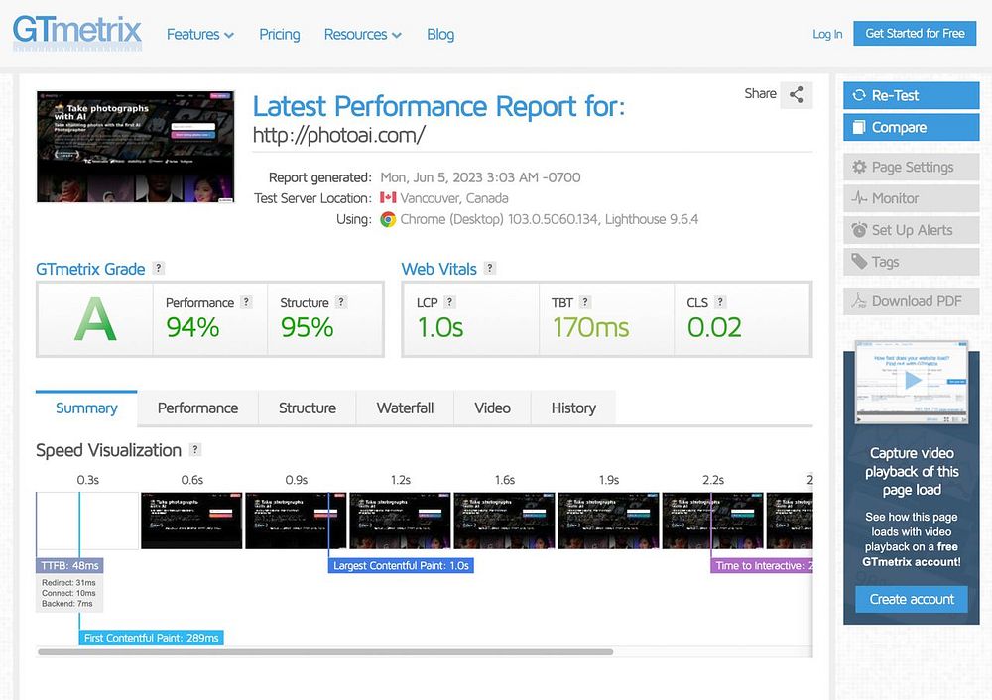992x700 pixels.
Task: Click the http://photoai.com/ URL text
Action: [x=339, y=135]
